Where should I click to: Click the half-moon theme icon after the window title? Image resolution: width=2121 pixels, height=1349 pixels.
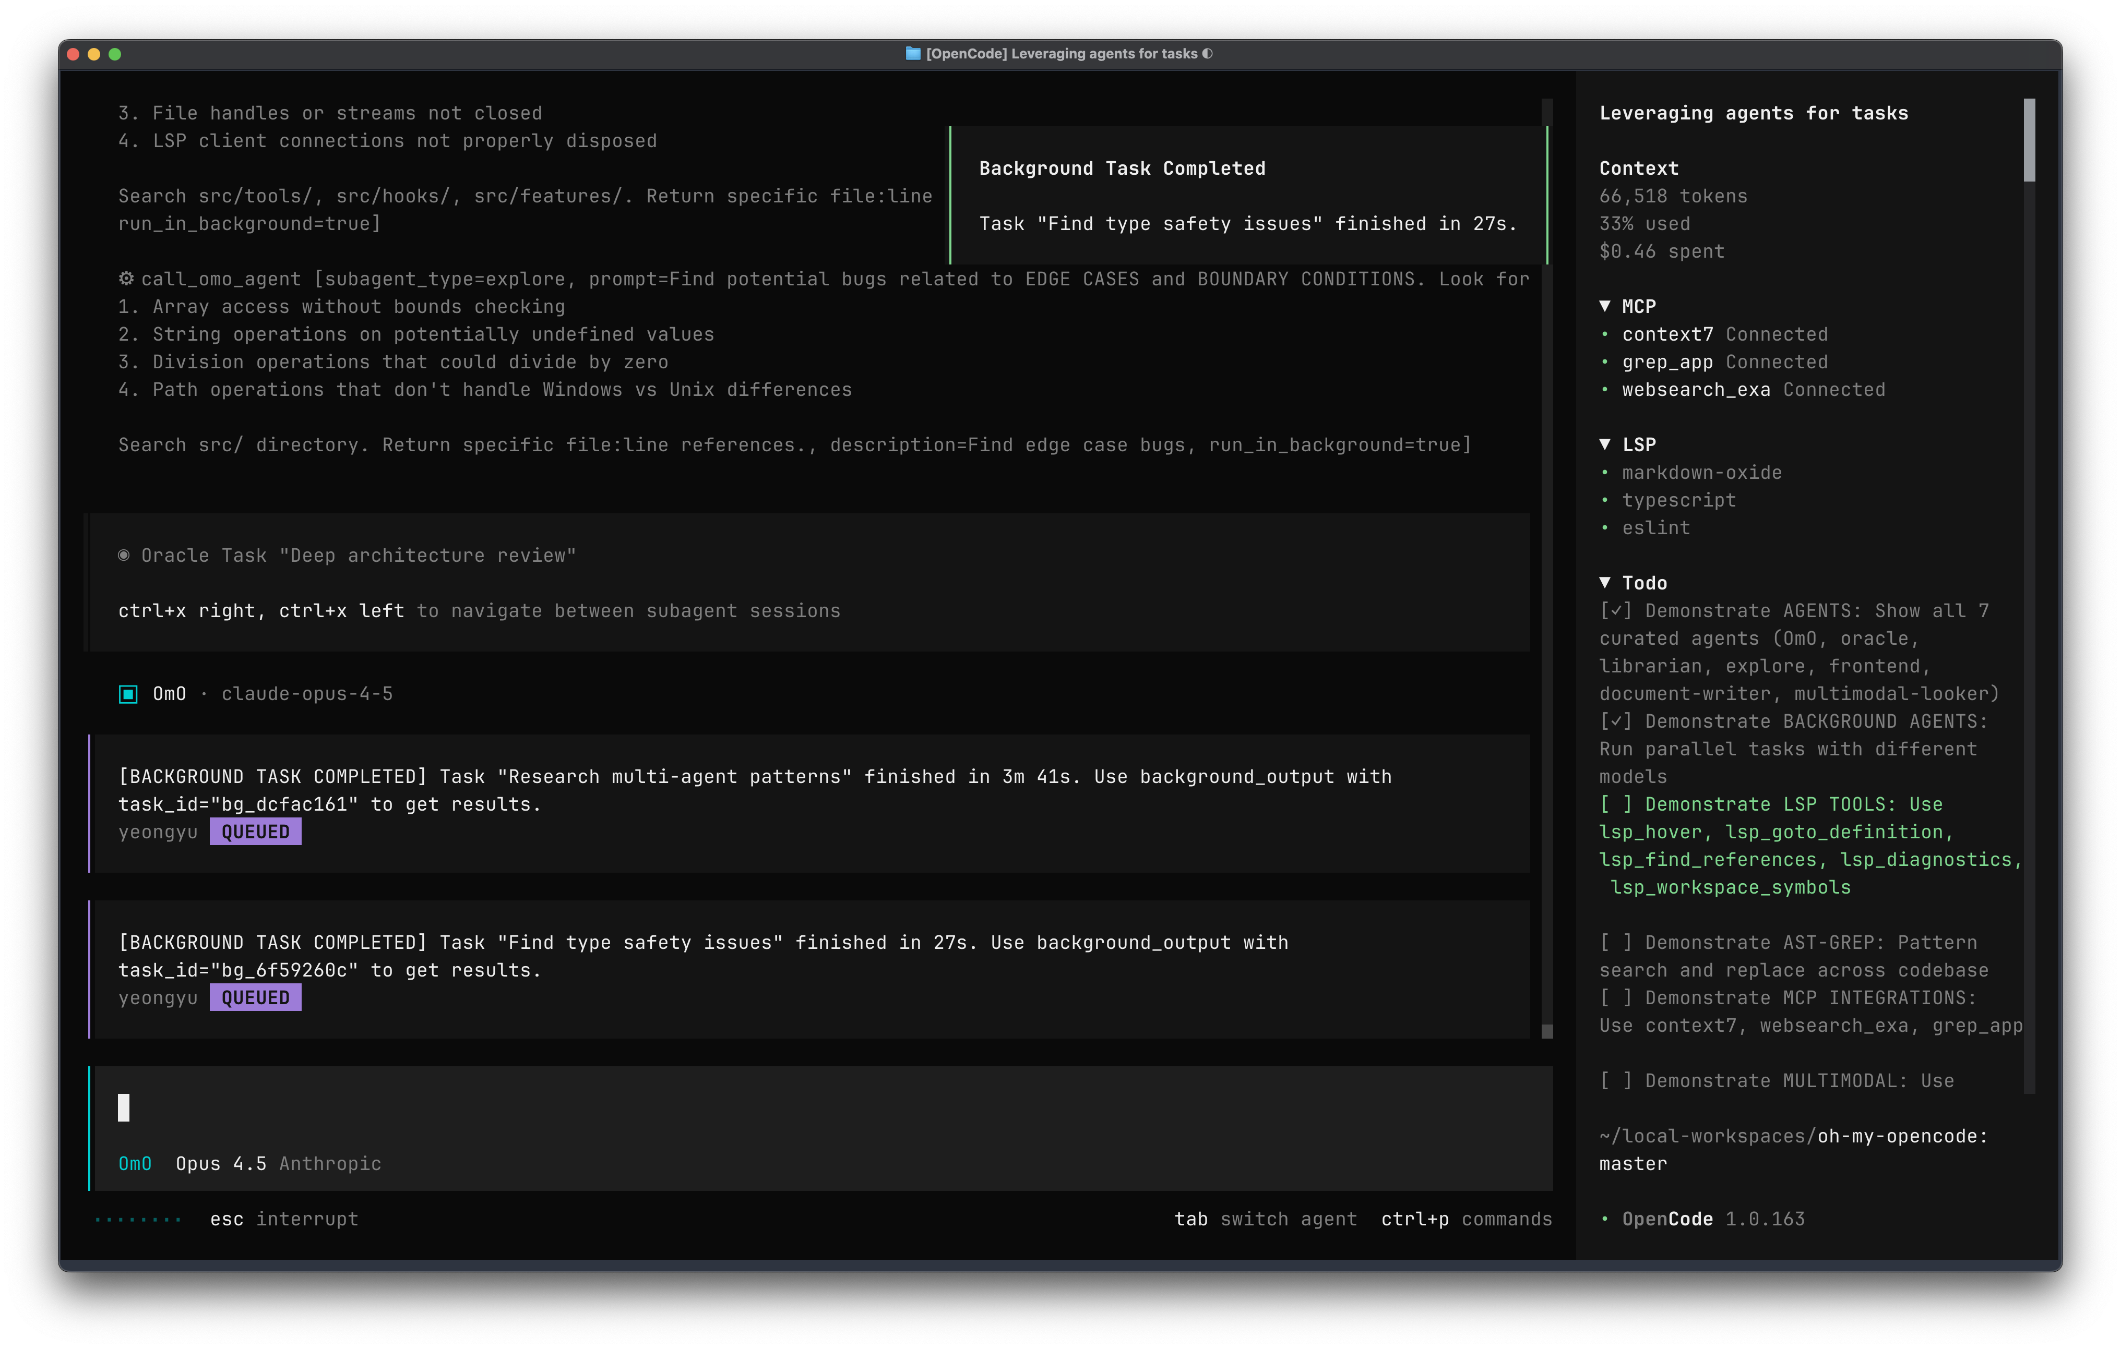pyautogui.click(x=1208, y=54)
